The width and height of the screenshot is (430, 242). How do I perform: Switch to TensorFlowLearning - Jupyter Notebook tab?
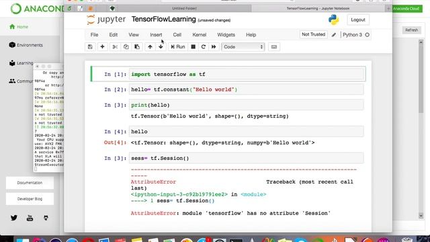pos(318,9)
